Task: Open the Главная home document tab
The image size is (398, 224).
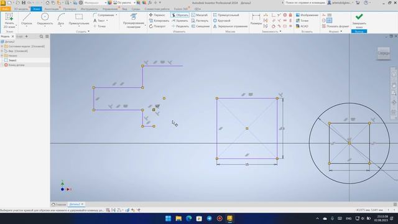Action: click(59, 204)
